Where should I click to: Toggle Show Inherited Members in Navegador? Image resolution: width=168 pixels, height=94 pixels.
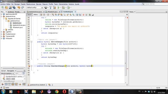(3, 84)
